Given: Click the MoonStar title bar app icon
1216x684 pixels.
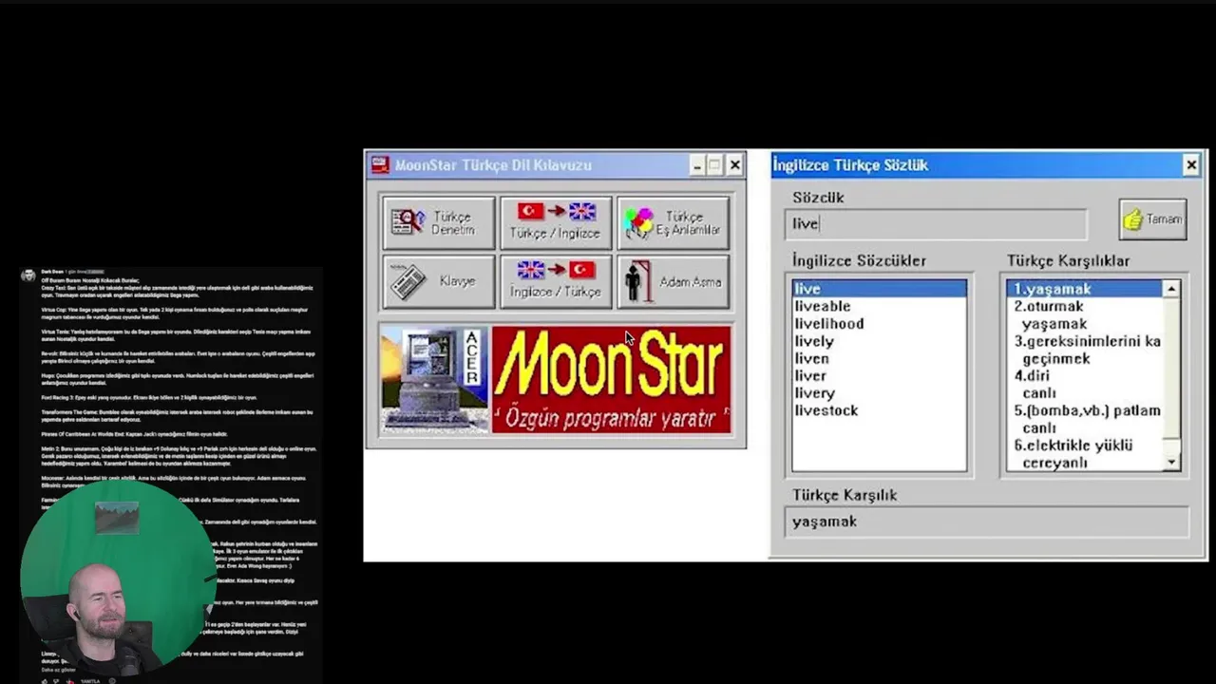Looking at the screenshot, I should (380, 164).
